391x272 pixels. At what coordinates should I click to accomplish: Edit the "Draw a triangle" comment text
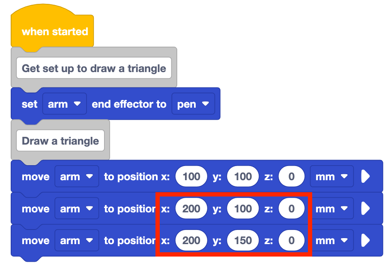(x=60, y=141)
